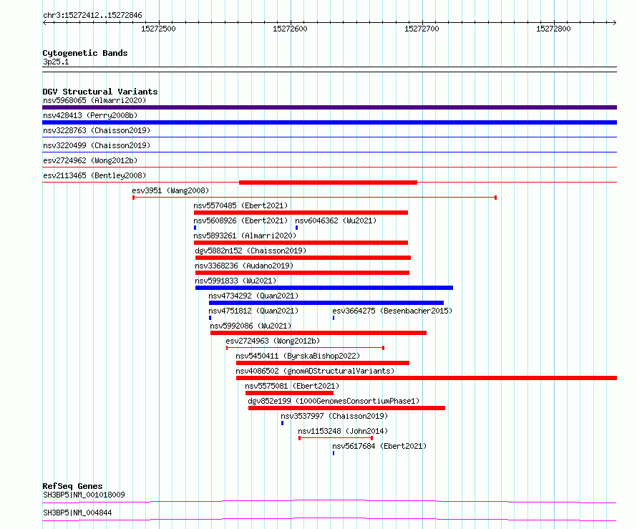Open nsv3228763 (Chaisson2019) variant label
Screen dimensions: 637x529
97,130
